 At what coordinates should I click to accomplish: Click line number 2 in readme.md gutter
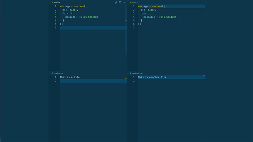[56, 81]
